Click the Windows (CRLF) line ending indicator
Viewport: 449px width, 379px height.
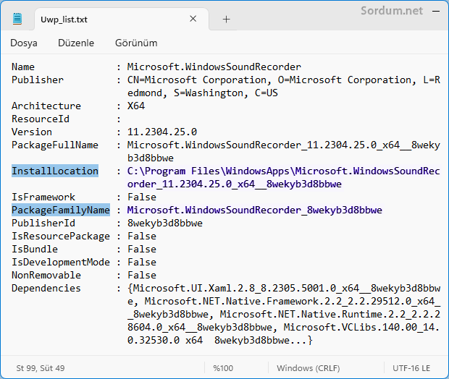point(308,368)
